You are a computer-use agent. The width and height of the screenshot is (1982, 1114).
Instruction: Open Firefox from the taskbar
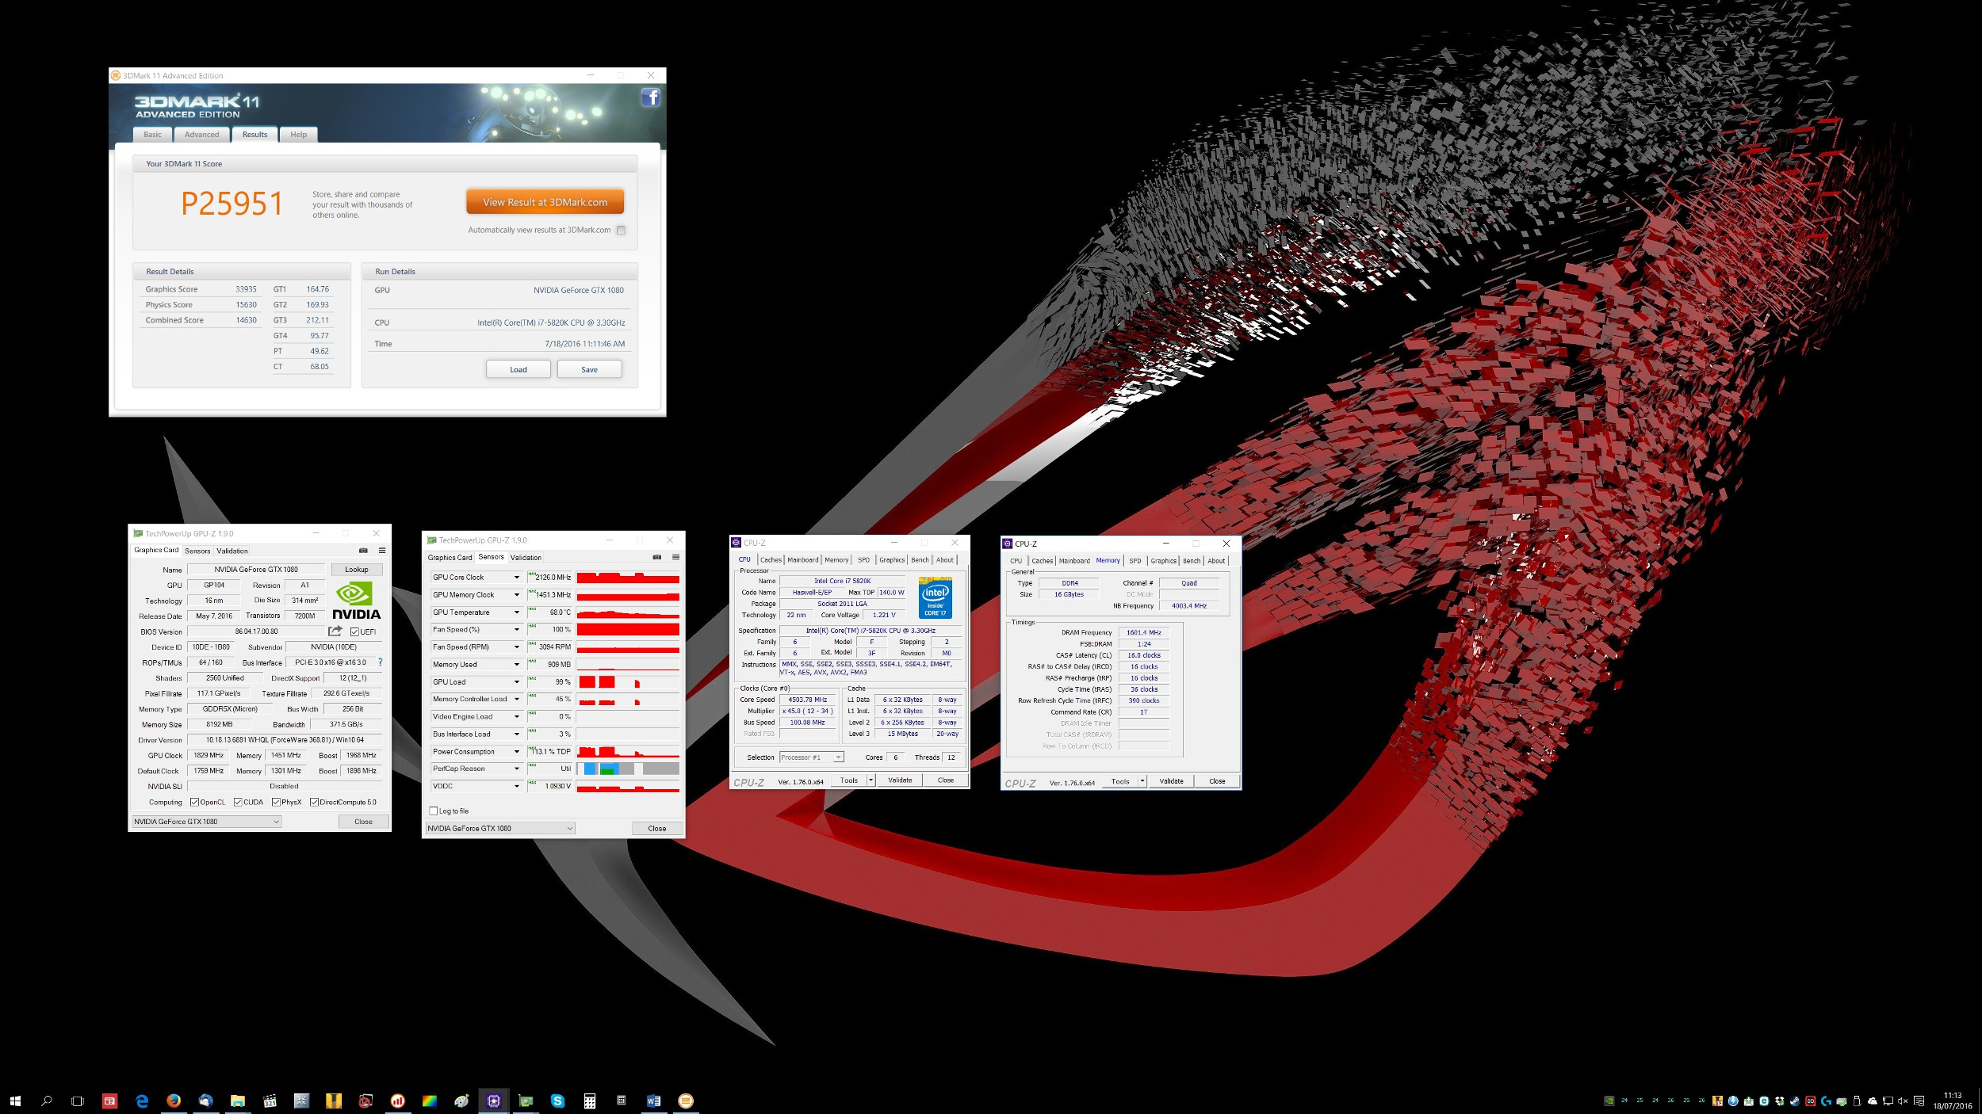click(x=174, y=1101)
